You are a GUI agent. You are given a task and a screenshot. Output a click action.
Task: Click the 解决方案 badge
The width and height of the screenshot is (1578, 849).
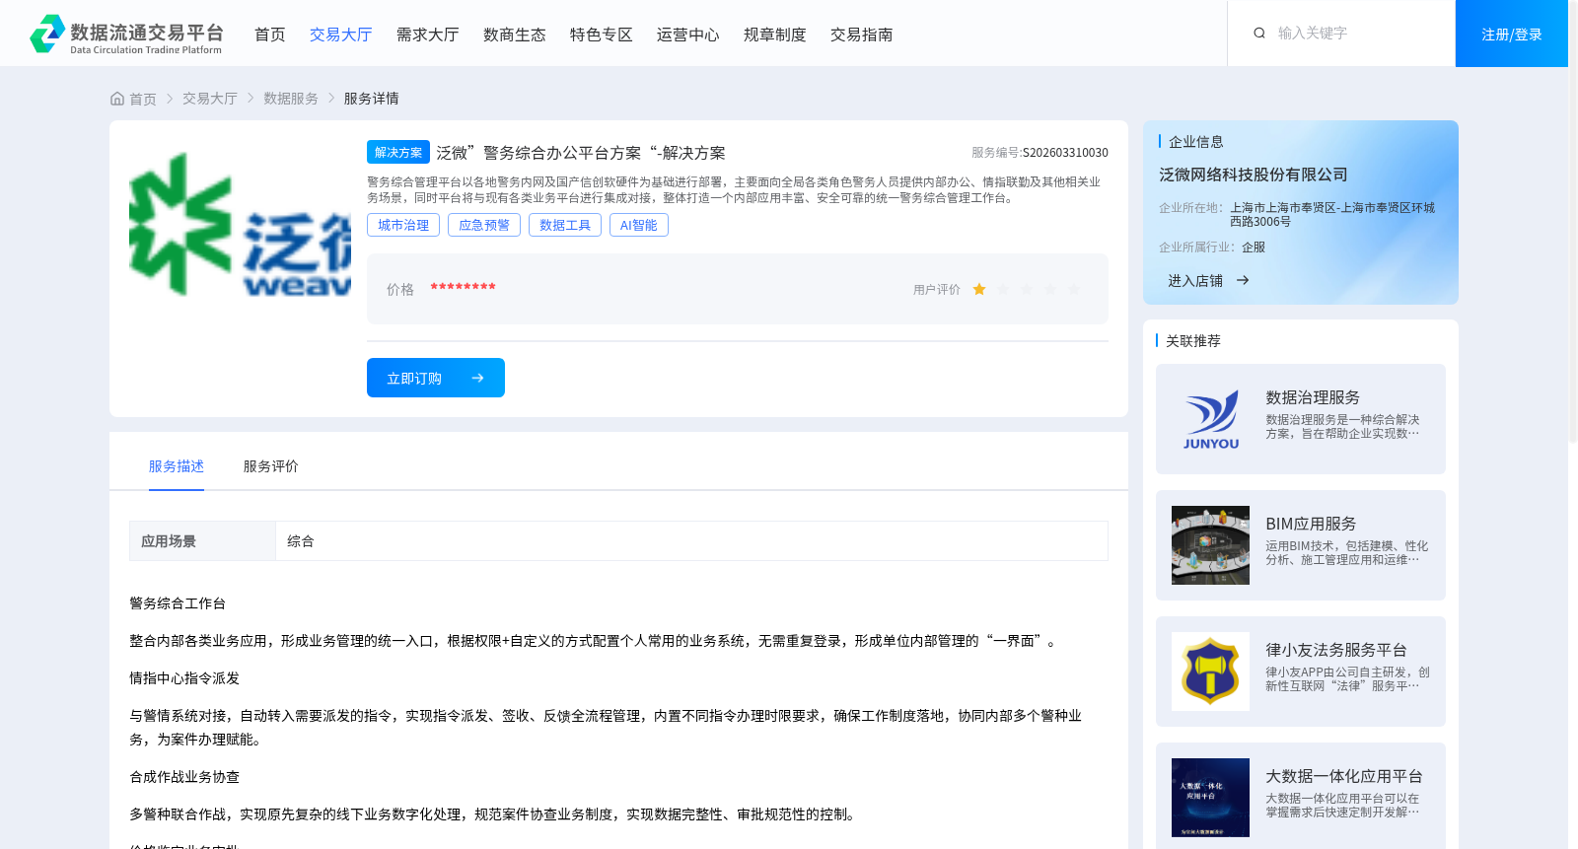pyautogui.click(x=398, y=152)
